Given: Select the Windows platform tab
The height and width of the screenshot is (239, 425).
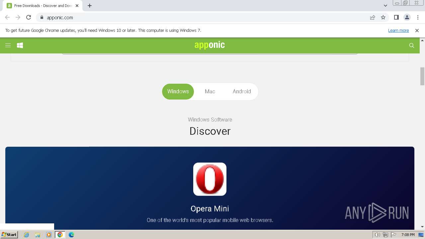Looking at the screenshot, I should click(178, 92).
